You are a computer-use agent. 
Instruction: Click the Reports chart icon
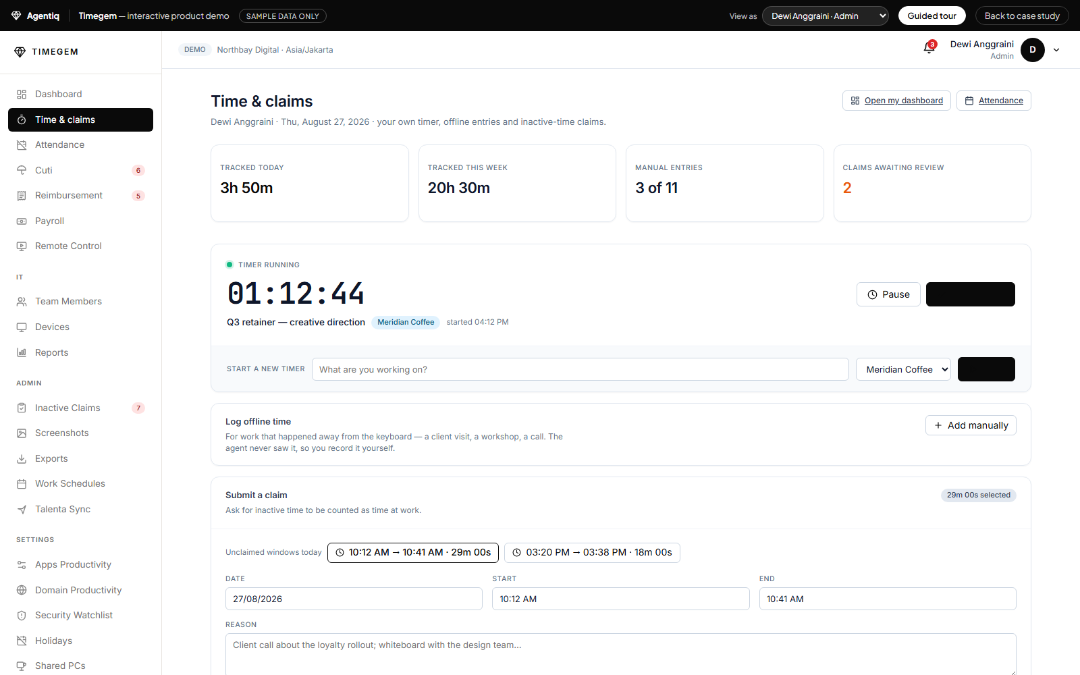[x=22, y=352]
